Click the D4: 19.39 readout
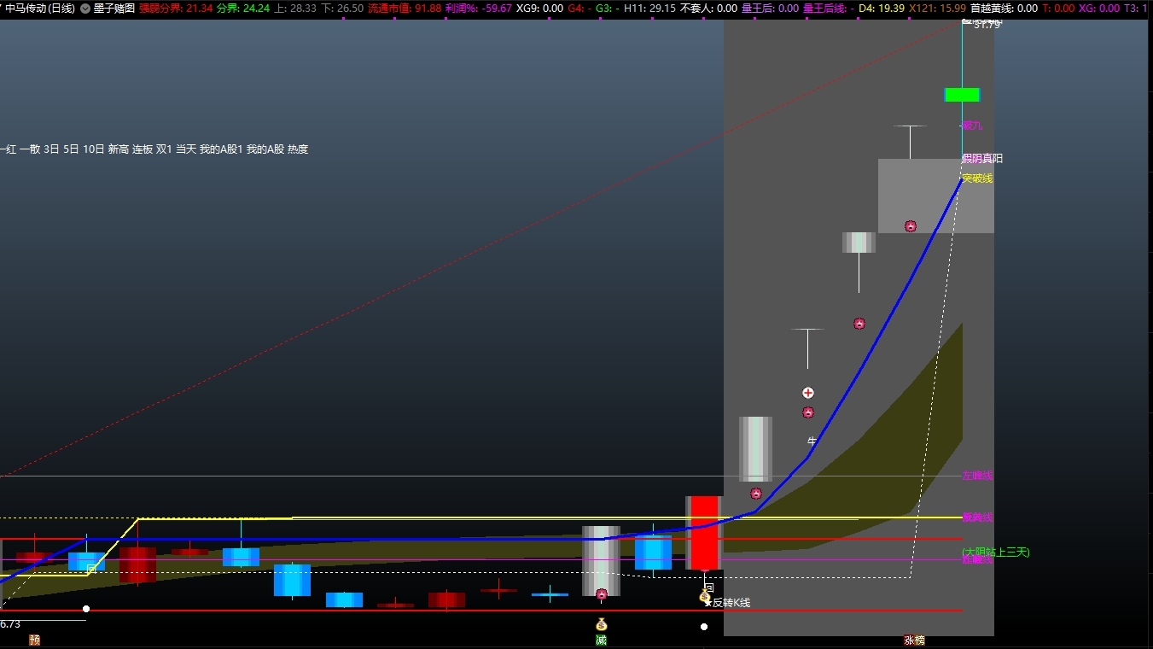The height and width of the screenshot is (649, 1153). pos(882,9)
